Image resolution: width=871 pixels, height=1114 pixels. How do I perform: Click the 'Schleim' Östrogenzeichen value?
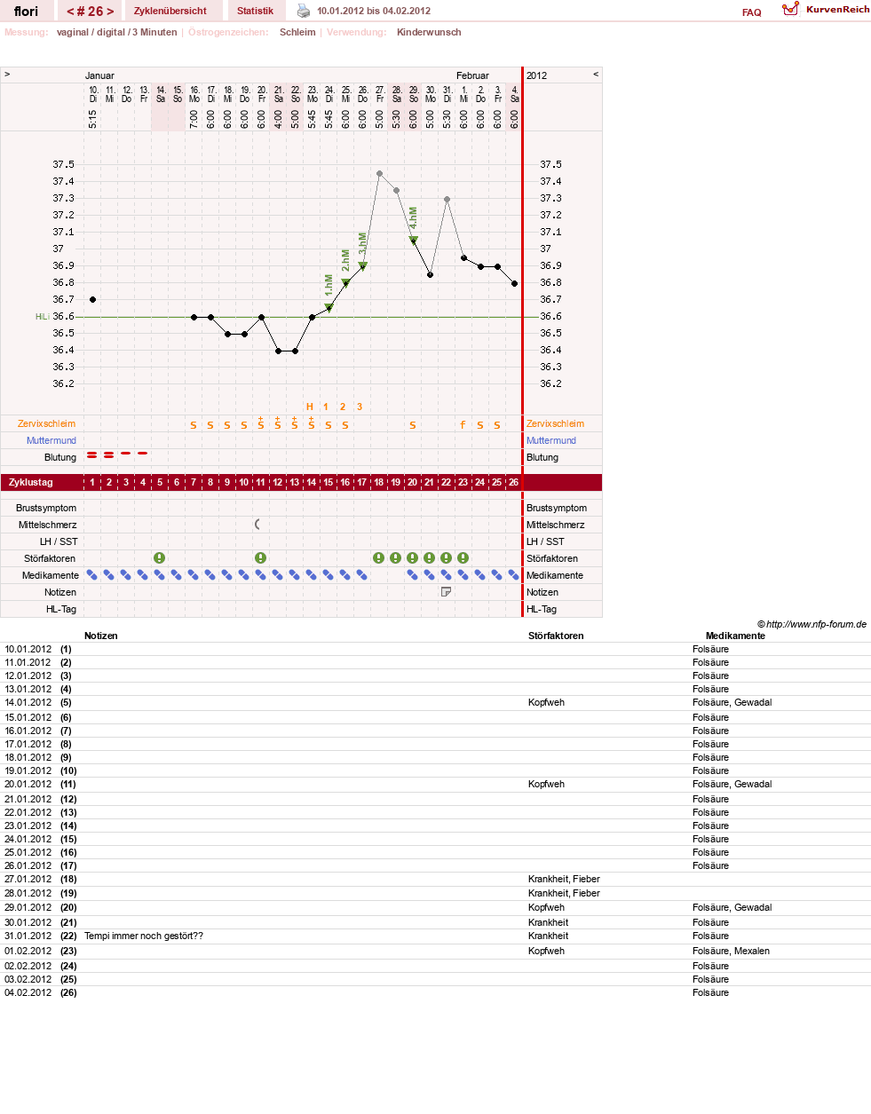(x=297, y=32)
